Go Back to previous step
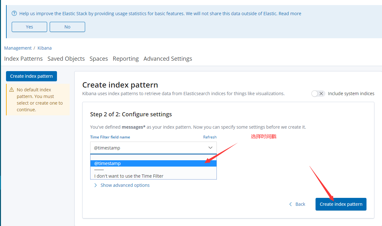Screen dimensions: 382x226 (x=297, y=204)
